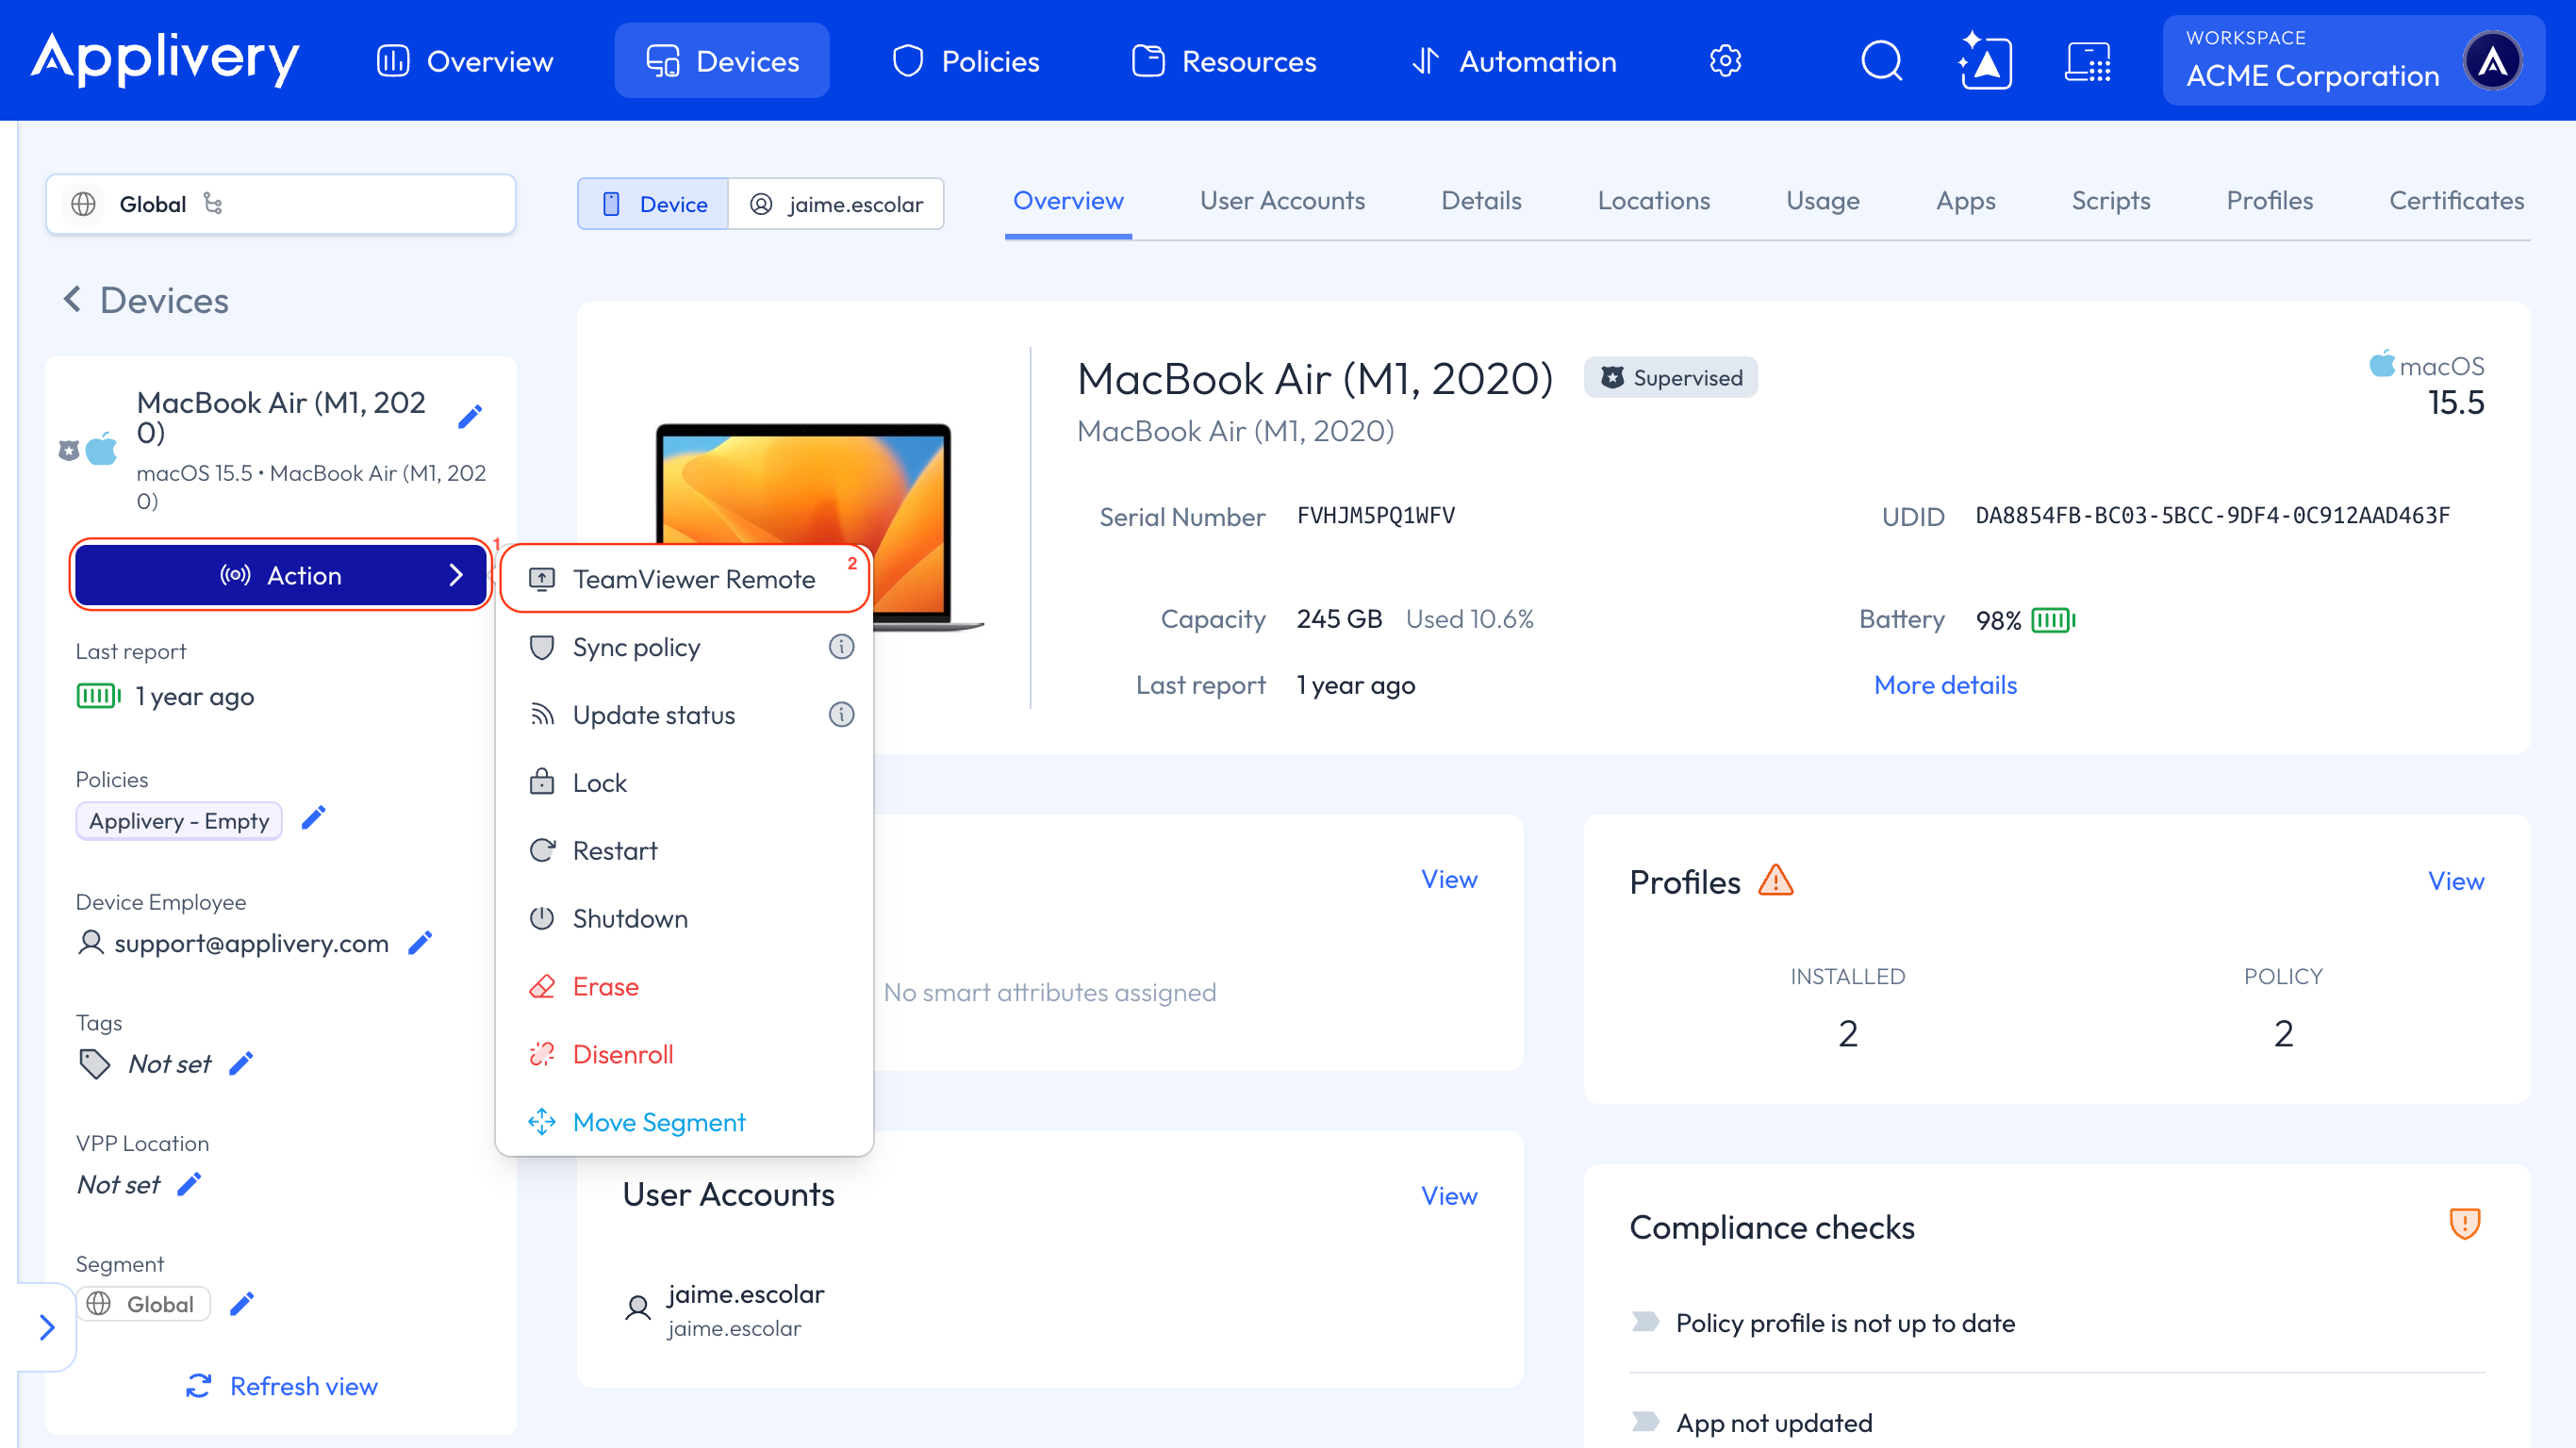Open the ACME Corporation workspace switcher

[x=2353, y=61]
